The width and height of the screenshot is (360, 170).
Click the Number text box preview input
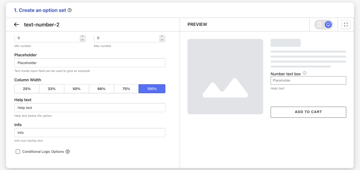pos(308,81)
